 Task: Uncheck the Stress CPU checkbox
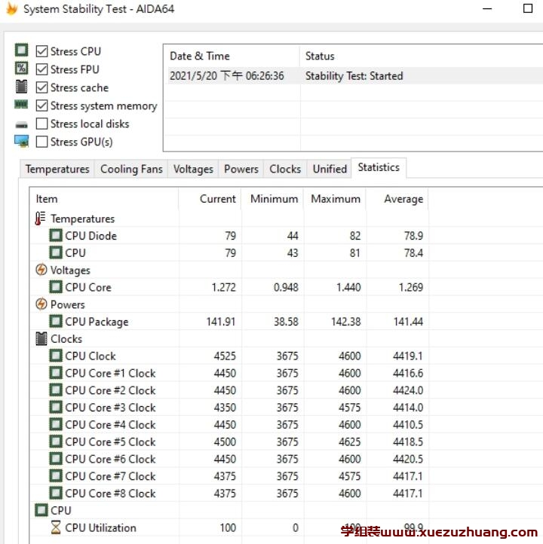pos(41,51)
